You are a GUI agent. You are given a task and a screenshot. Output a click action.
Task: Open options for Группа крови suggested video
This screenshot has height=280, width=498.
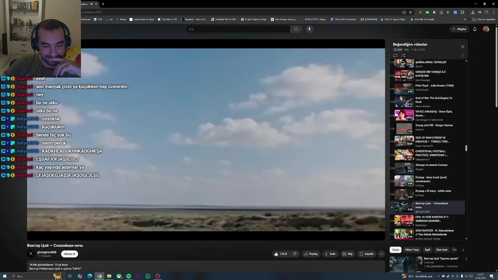pos(466,259)
